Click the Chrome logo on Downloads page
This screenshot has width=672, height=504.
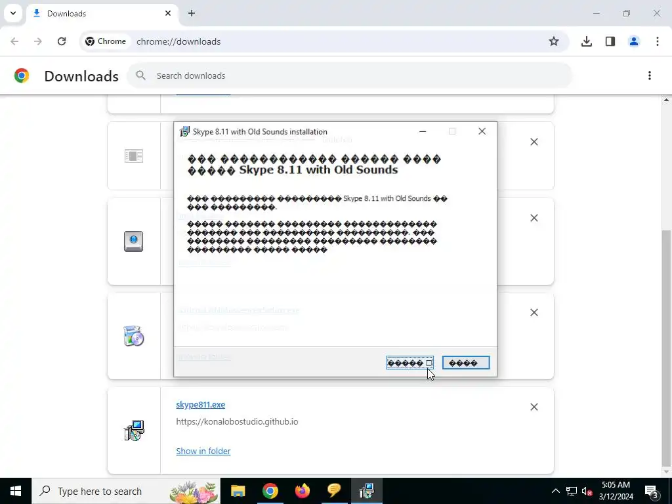point(22,76)
